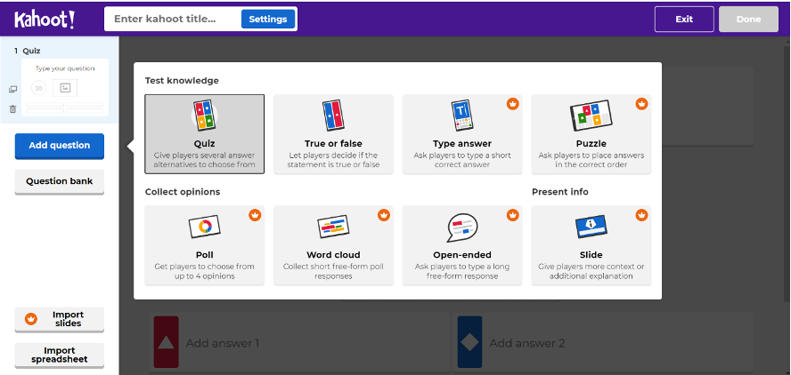Viewport: 791px width, 375px height.
Task: Click the True or false red-blue icon
Action: [x=333, y=116]
